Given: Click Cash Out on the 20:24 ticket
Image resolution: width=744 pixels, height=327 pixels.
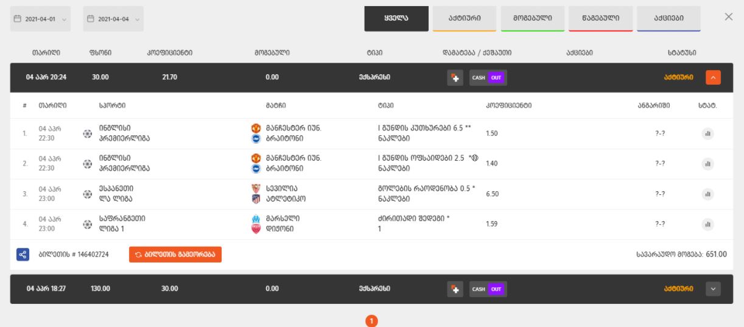Looking at the screenshot, I should tap(488, 78).
